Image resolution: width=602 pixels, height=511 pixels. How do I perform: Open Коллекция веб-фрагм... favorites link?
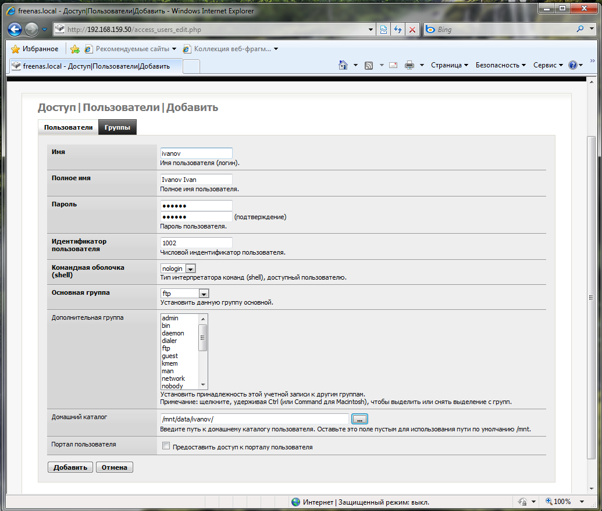[230, 49]
